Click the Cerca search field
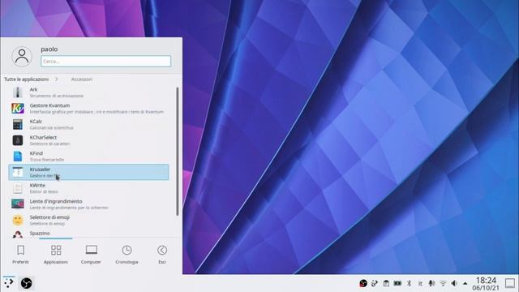519x292 pixels. point(106,62)
